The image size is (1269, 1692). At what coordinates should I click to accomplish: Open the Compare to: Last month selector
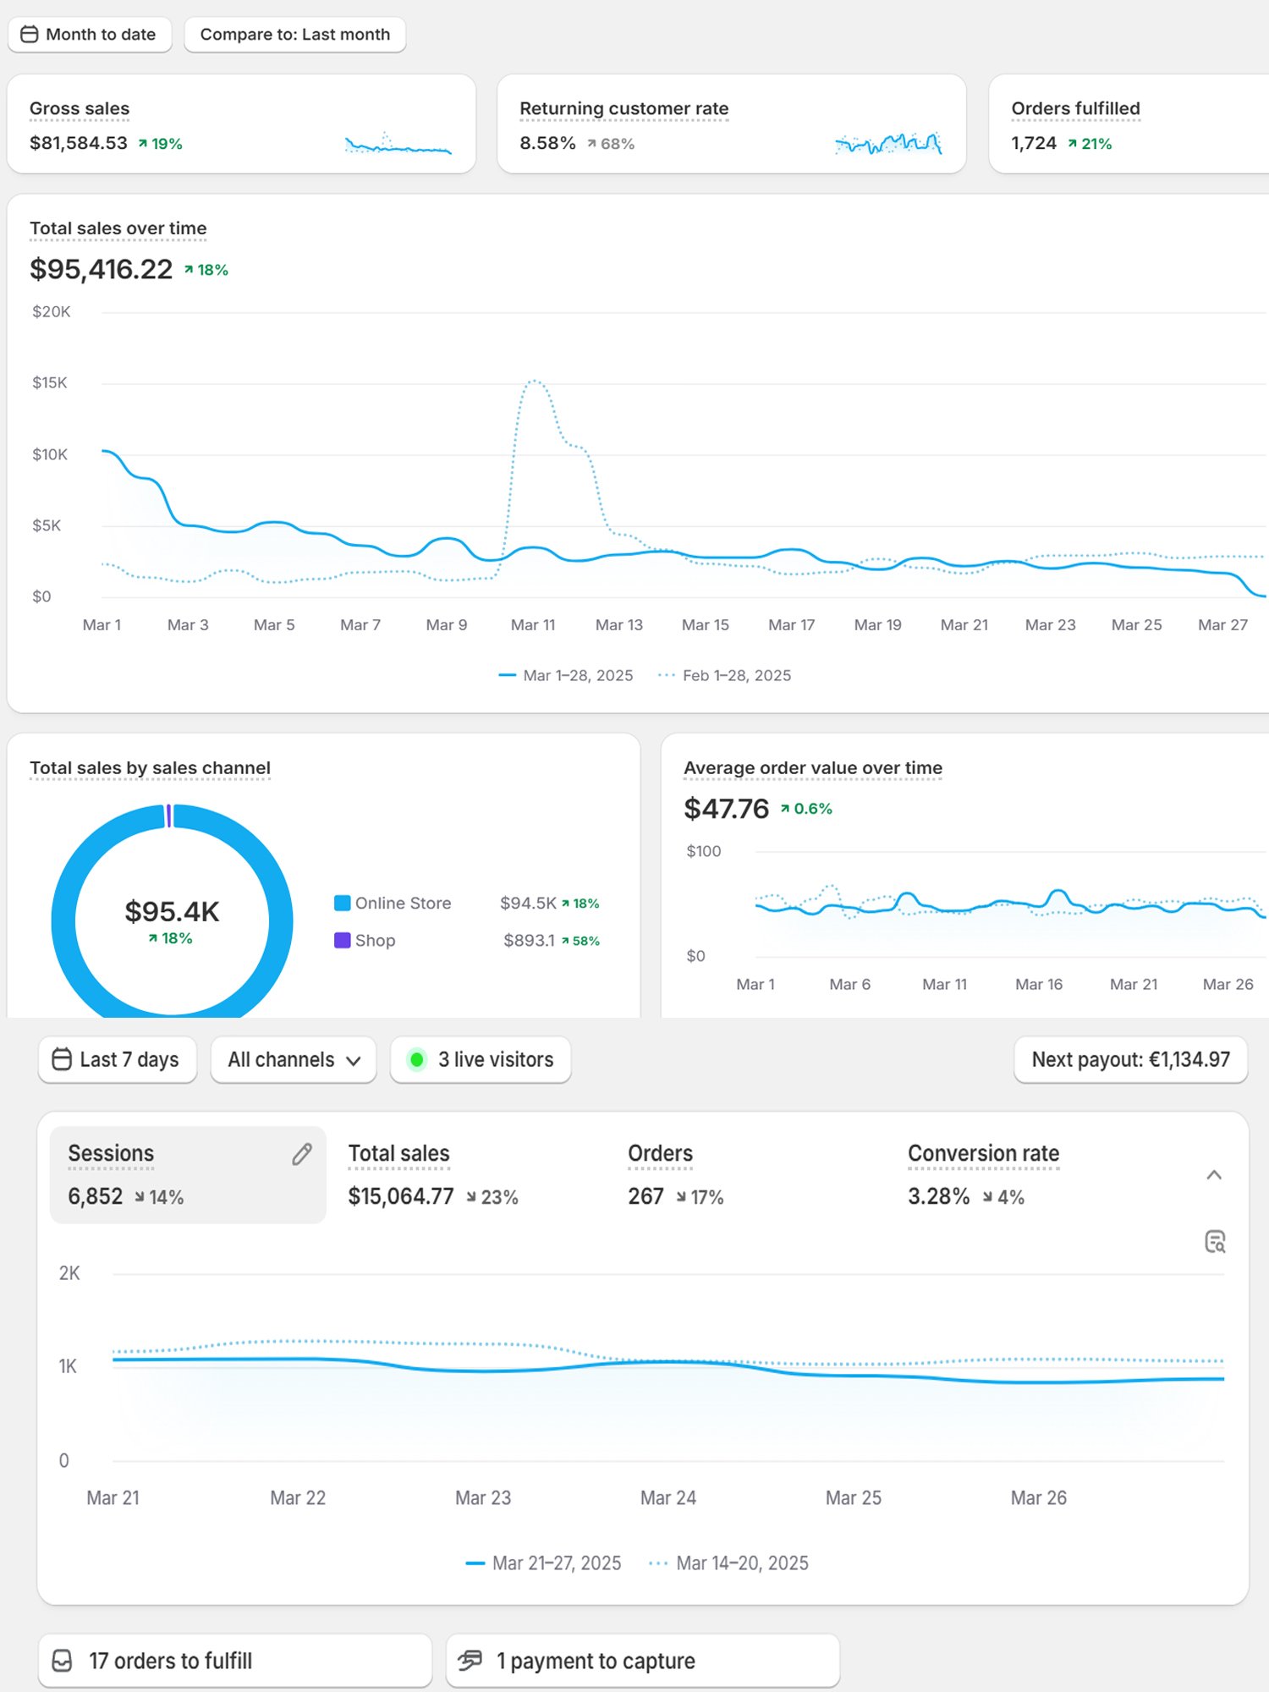point(294,35)
